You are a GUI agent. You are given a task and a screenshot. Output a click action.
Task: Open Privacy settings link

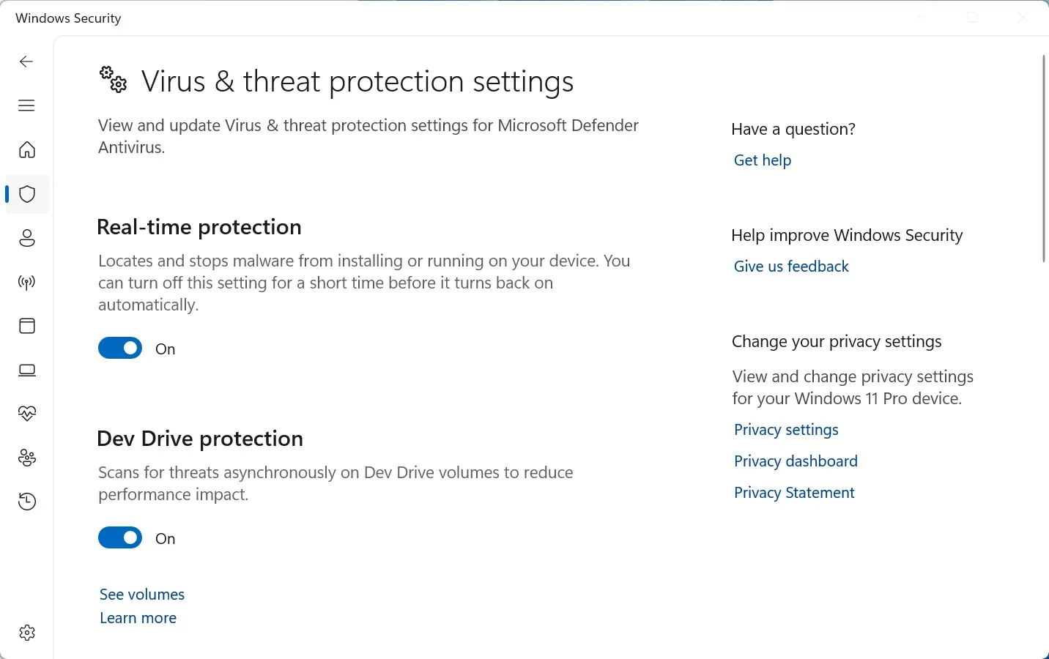pyautogui.click(x=786, y=430)
